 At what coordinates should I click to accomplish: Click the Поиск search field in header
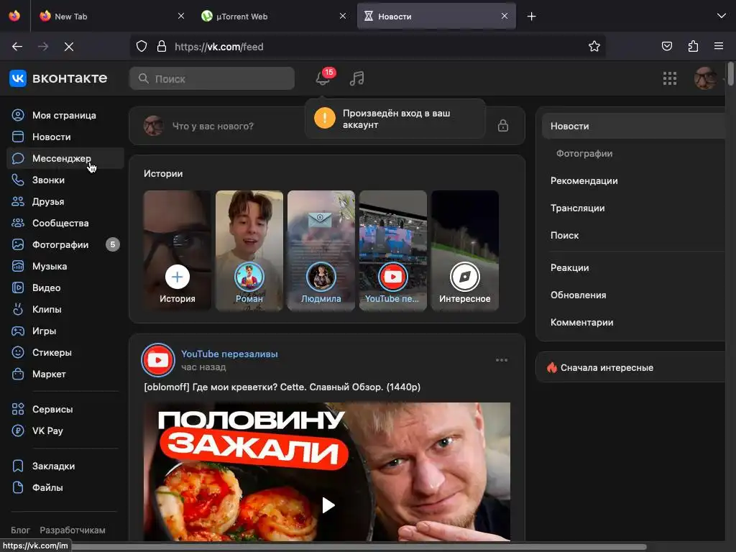click(x=212, y=78)
